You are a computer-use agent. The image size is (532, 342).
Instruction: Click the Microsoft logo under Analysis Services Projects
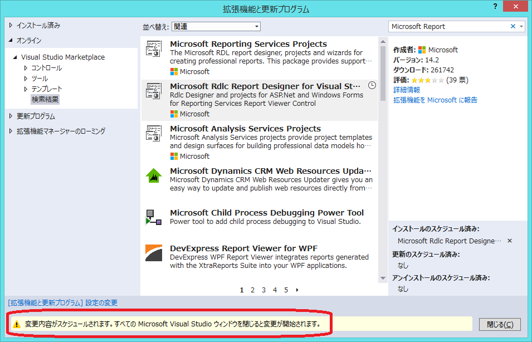[174, 157]
